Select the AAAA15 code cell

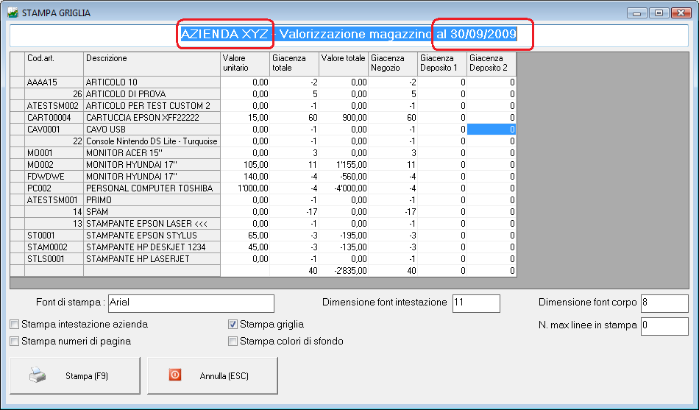(54, 82)
